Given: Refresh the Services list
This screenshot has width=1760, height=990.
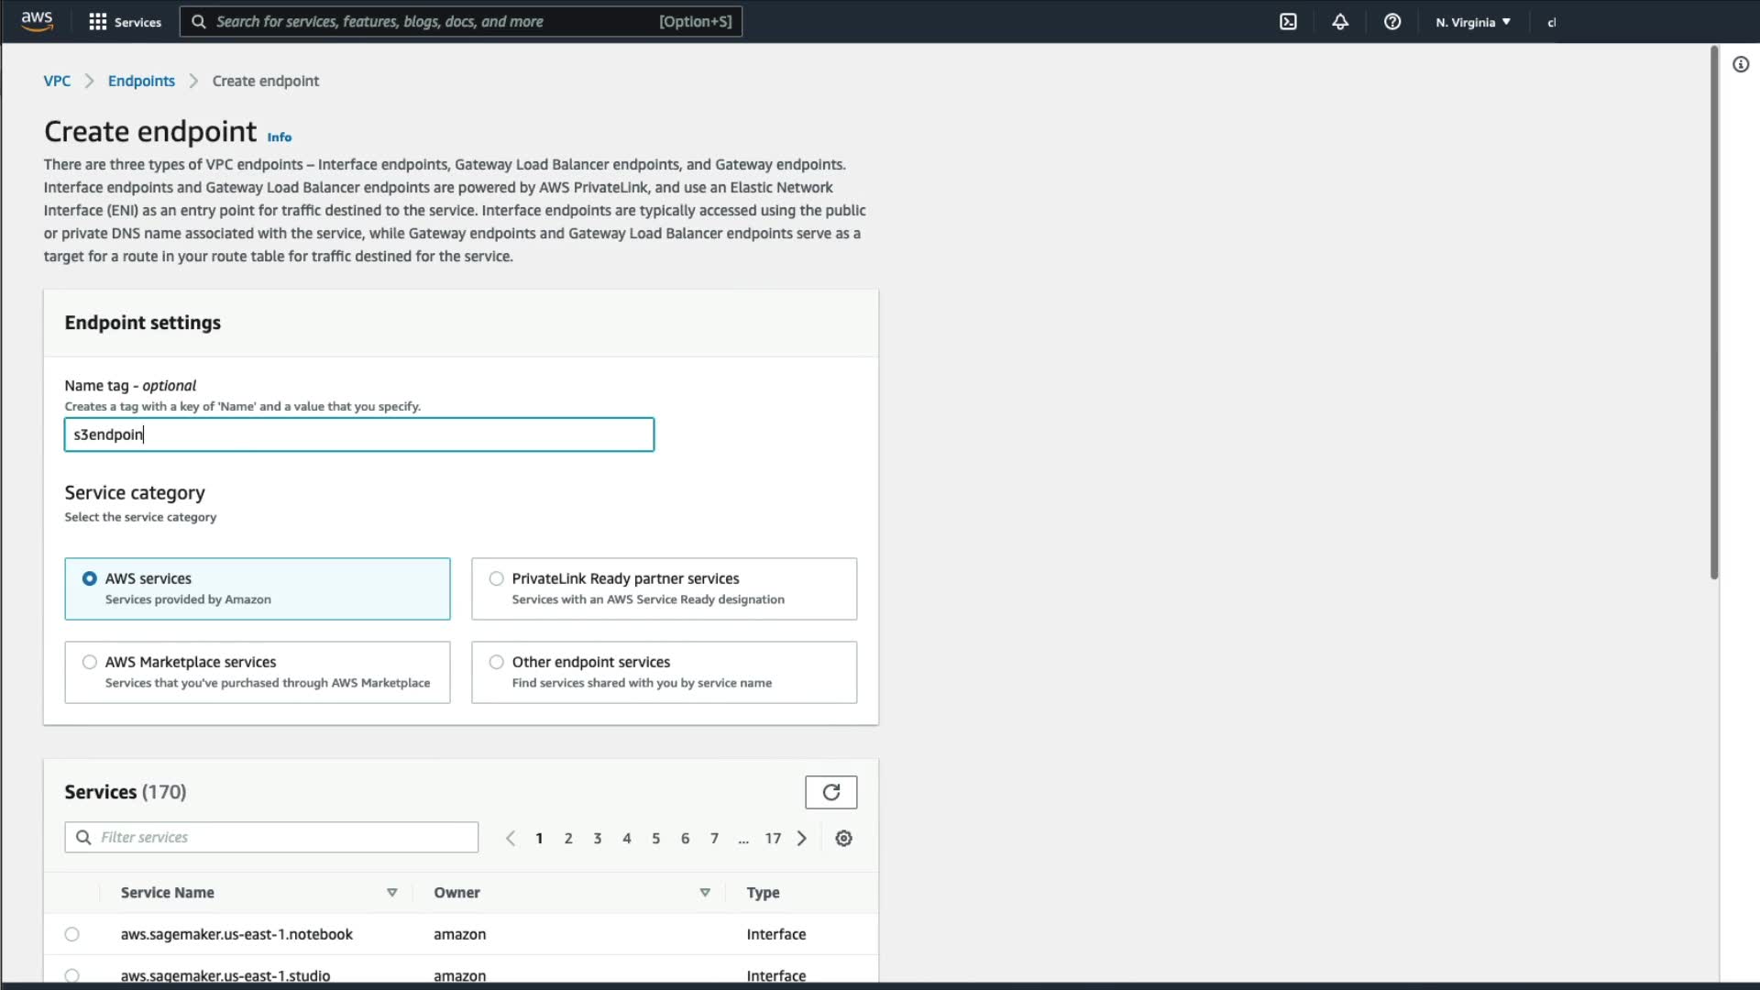Looking at the screenshot, I should click(x=830, y=792).
